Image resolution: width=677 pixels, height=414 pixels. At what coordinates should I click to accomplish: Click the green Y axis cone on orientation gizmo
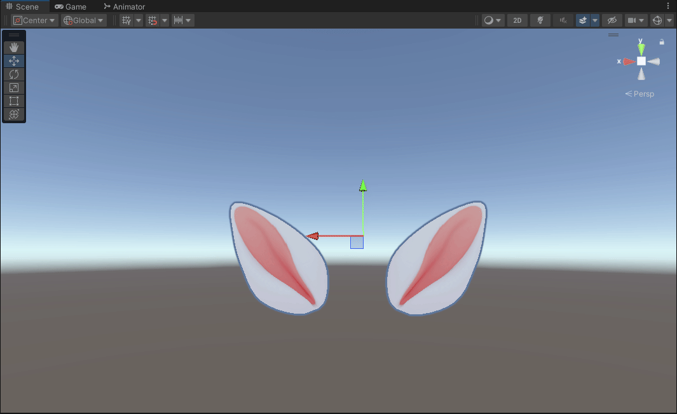pos(641,49)
